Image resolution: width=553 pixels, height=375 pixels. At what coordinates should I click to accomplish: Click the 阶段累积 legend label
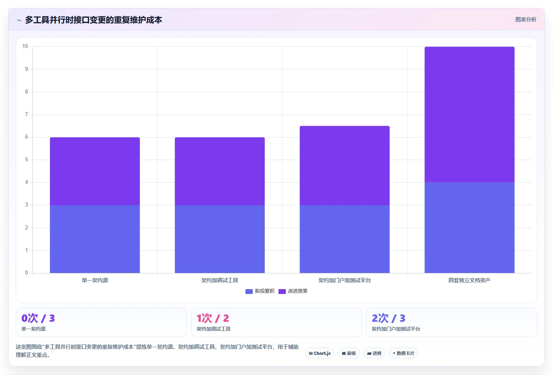[x=264, y=291]
